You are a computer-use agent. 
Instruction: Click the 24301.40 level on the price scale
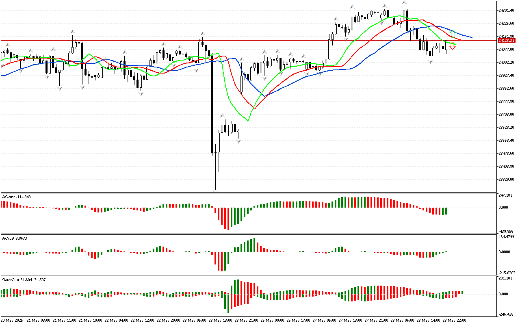pos(506,10)
